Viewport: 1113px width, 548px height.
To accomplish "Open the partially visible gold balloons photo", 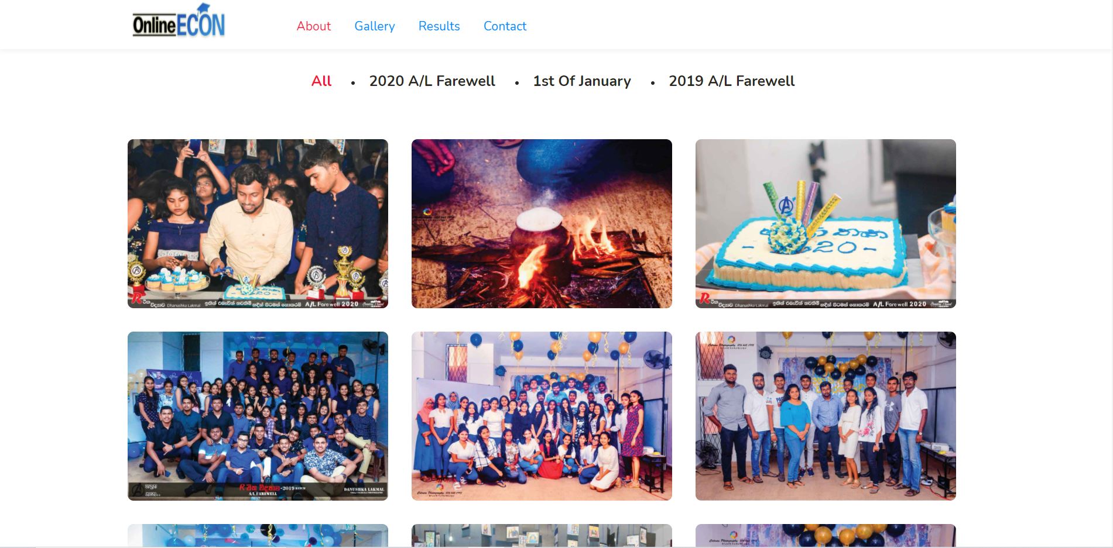I will [x=826, y=535].
